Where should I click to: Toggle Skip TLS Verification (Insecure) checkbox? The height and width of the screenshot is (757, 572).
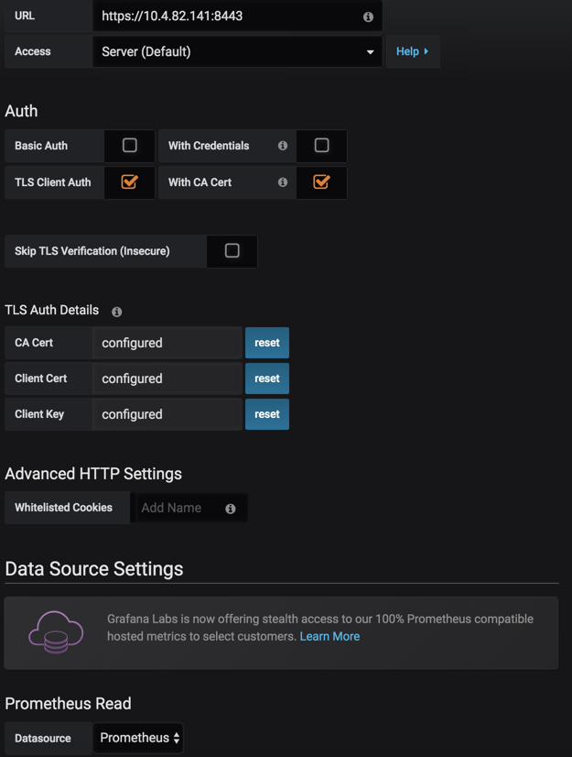[x=232, y=251]
